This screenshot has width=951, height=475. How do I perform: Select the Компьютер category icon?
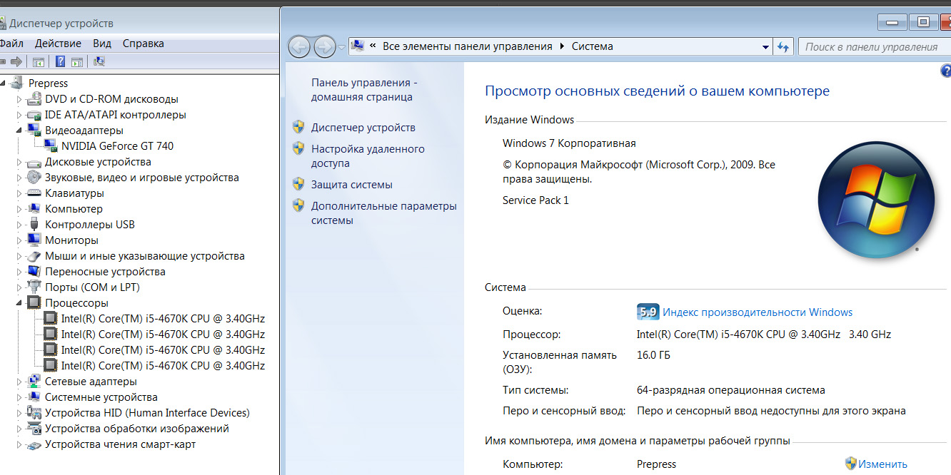tap(34, 209)
